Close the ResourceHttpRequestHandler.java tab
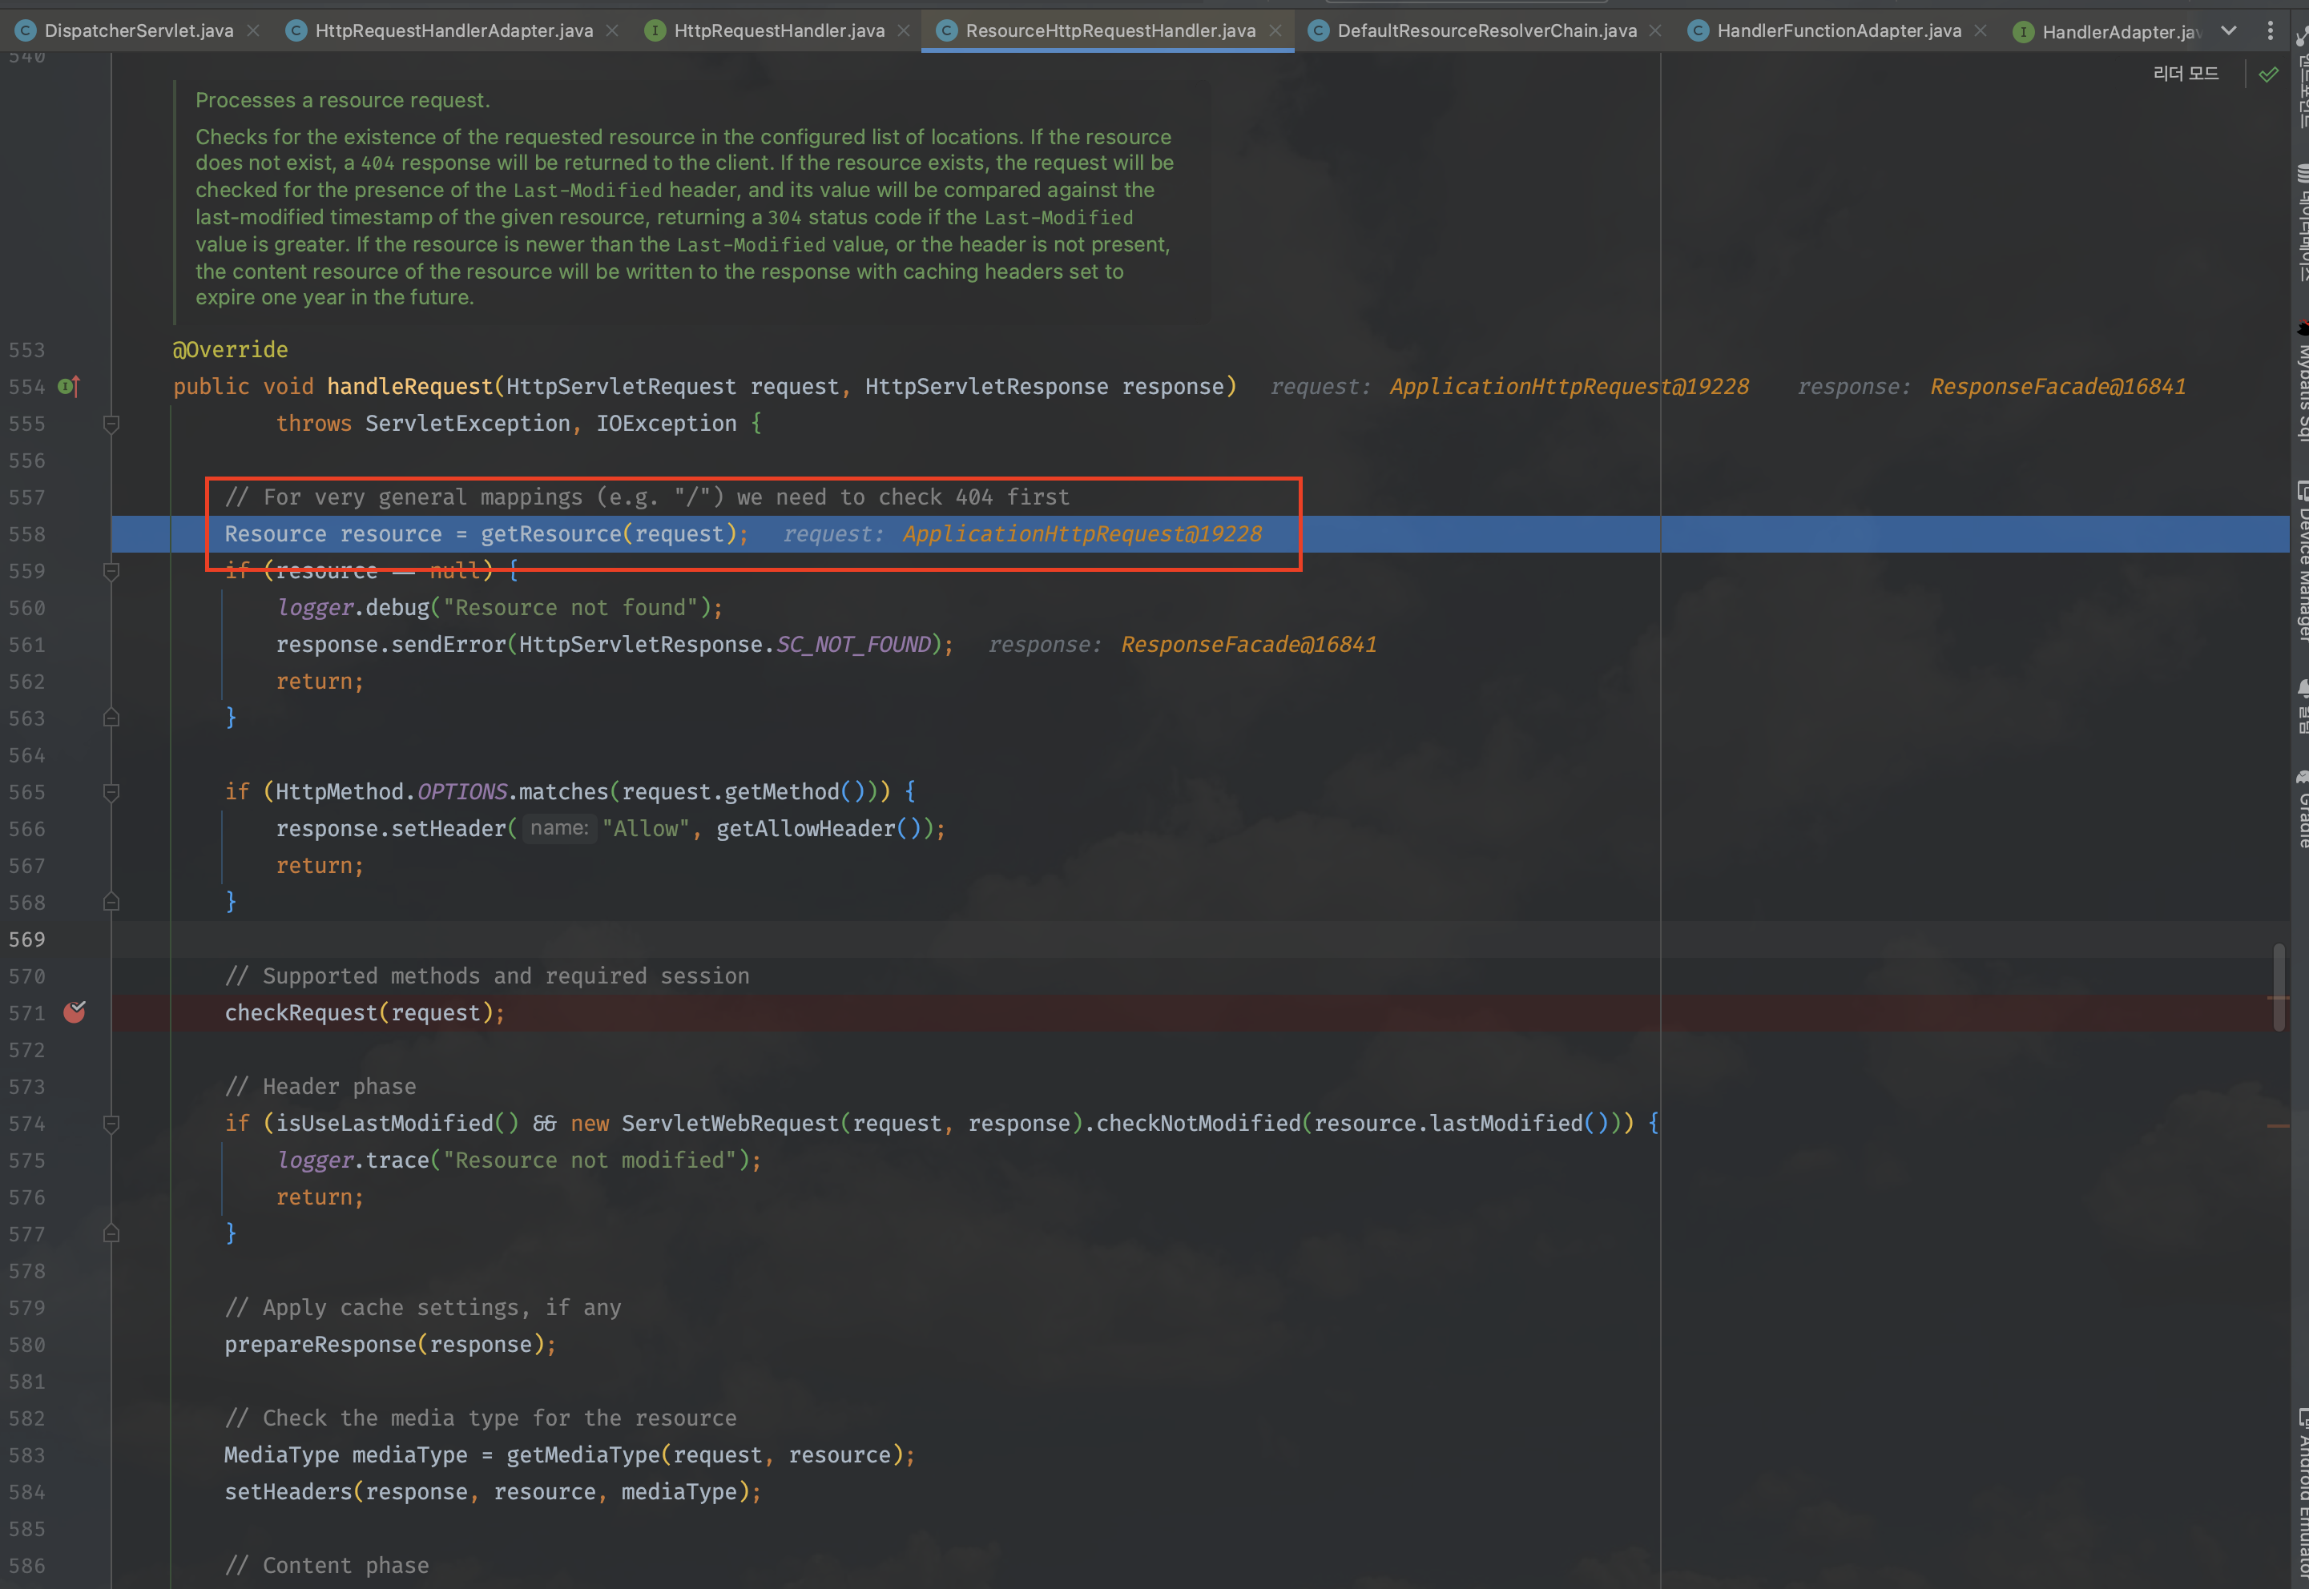Viewport: 2309px width, 1589px height. (x=1275, y=31)
